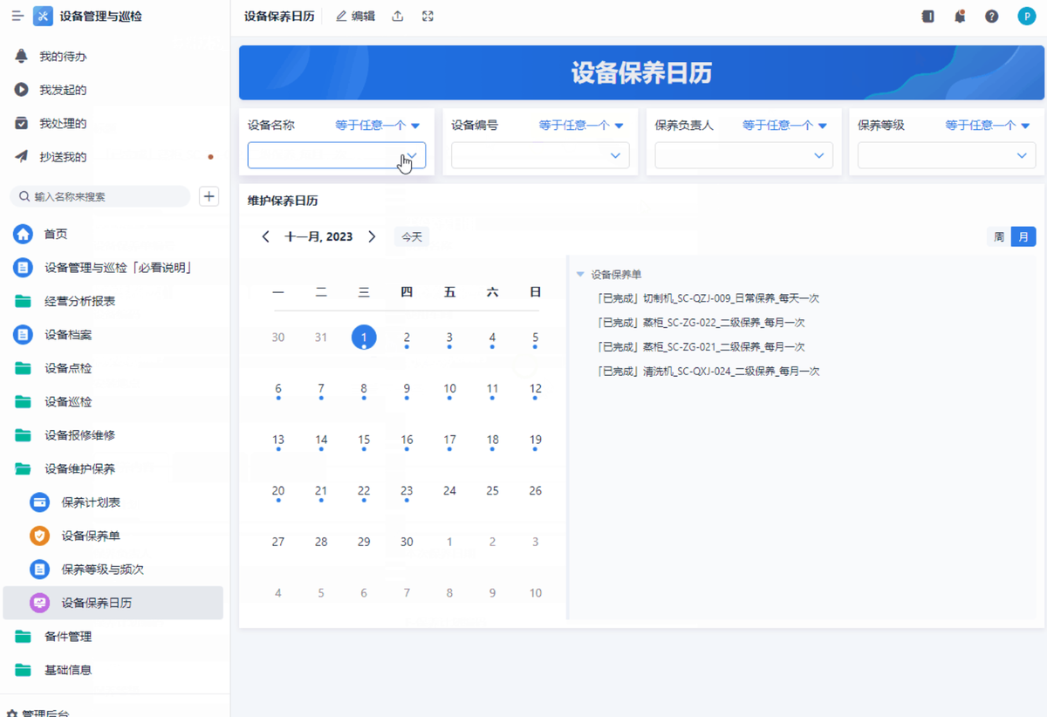Open 设备名称 value dropdown
The width and height of the screenshot is (1047, 717).
[x=337, y=155]
